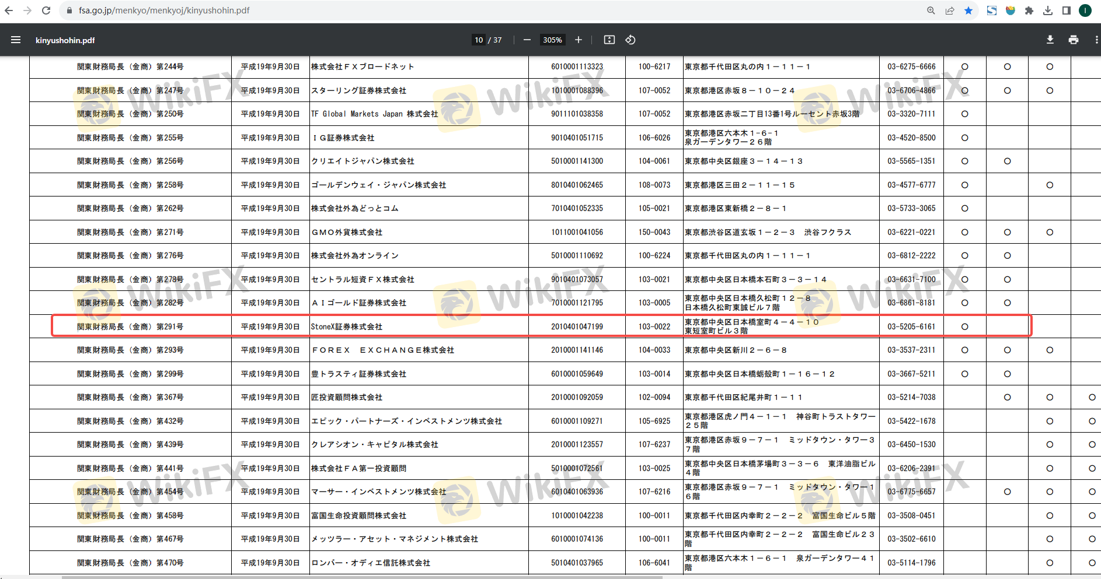Rotate the PDF counterclockwise
1101x579 pixels.
630,40
